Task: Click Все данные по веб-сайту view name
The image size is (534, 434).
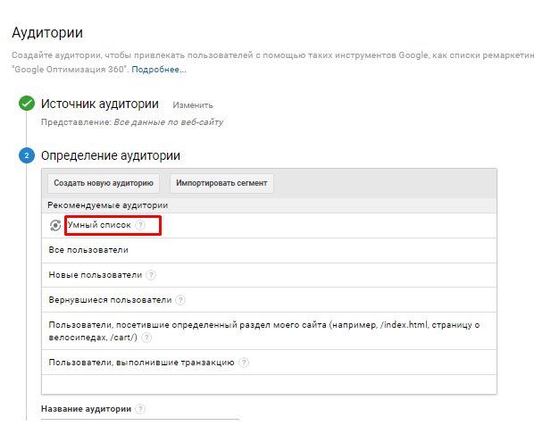Action: [x=169, y=122]
